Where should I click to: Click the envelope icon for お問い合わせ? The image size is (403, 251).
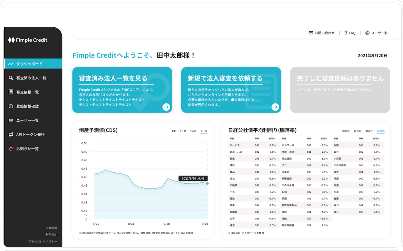pos(311,33)
